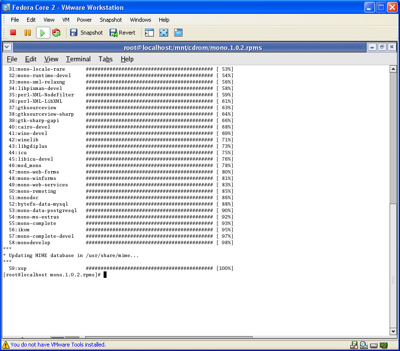Click the '46:mod_mono' package line
The width and height of the screenshot is (400, 351).
pyautogui.click(x=121, y=166)
